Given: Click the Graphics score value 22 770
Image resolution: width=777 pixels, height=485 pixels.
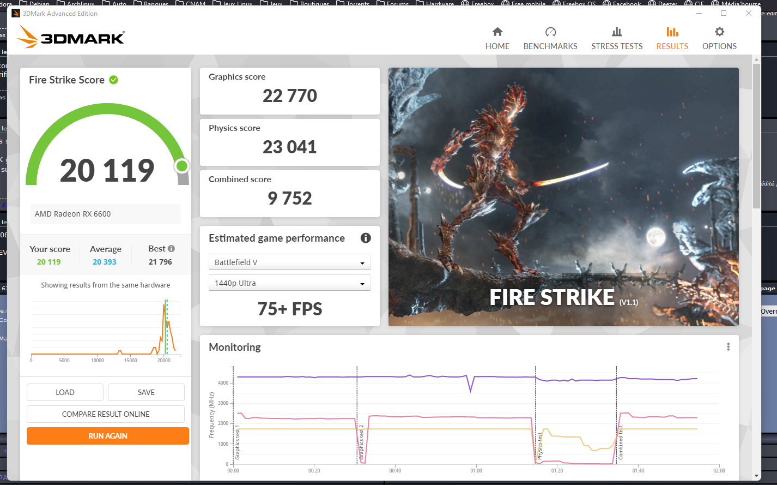Looking at the screenshot, I should coord(290,96).
